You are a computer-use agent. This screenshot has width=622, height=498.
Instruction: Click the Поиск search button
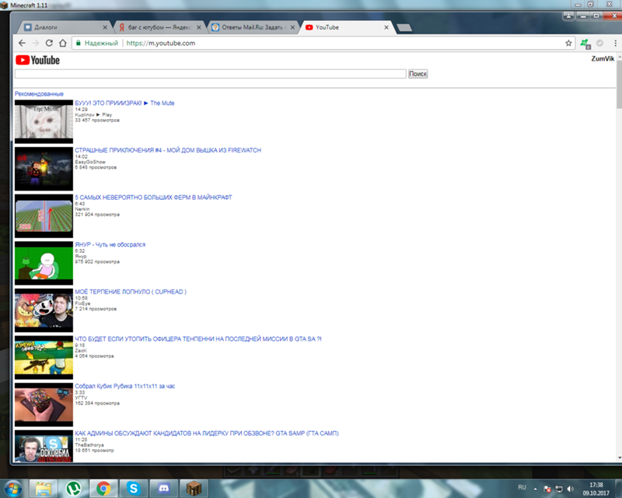(418, 74)
